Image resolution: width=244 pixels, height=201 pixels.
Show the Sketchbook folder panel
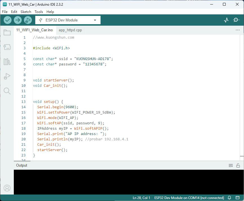(x=7, y=32)
